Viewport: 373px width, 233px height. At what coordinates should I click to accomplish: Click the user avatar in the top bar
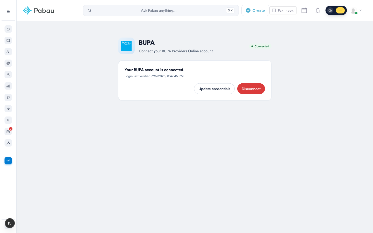tap(354, 11)
